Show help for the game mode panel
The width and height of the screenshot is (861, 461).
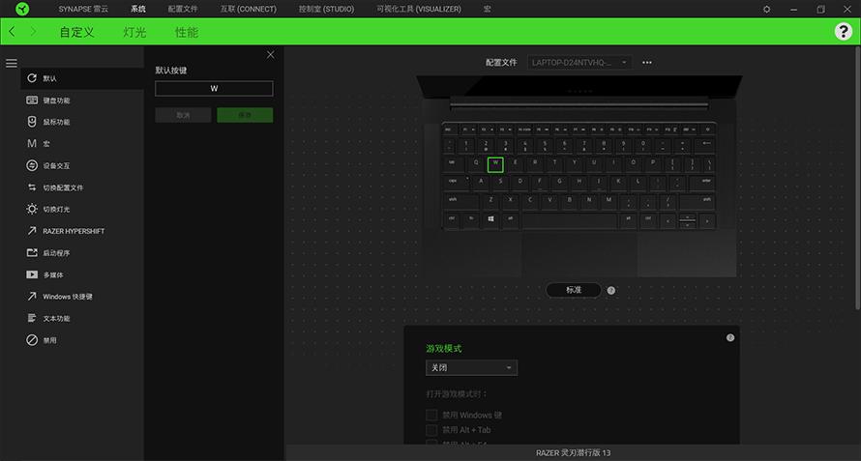tap(730, 337)
